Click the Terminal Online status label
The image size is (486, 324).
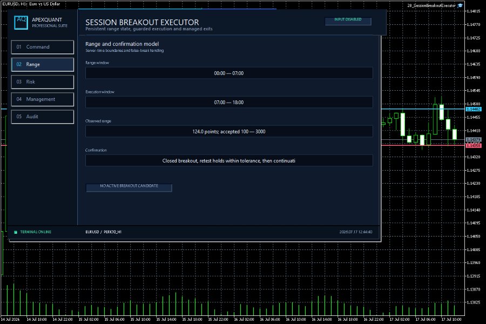coord(36,232)
